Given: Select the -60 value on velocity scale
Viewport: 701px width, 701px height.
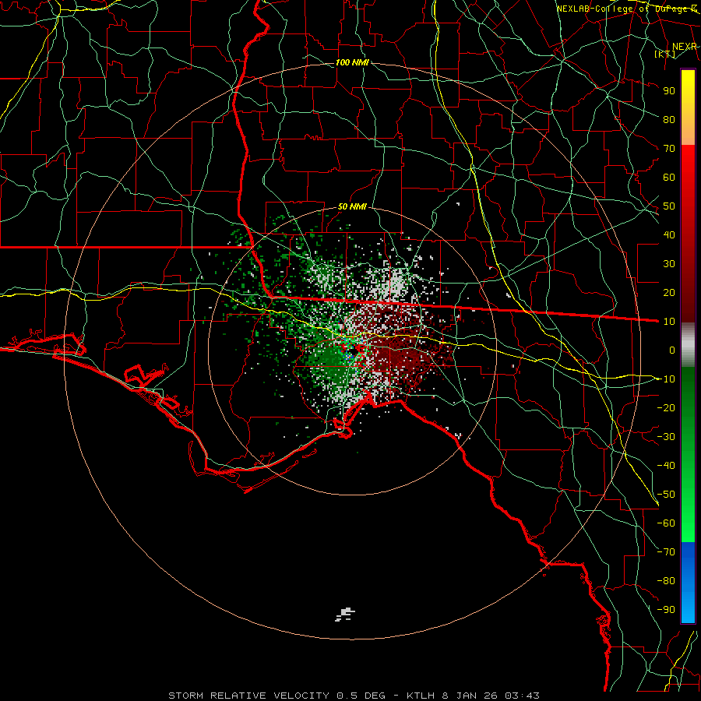Looking at the screenshot, I should pyautogui.click(x=666, y=523).
